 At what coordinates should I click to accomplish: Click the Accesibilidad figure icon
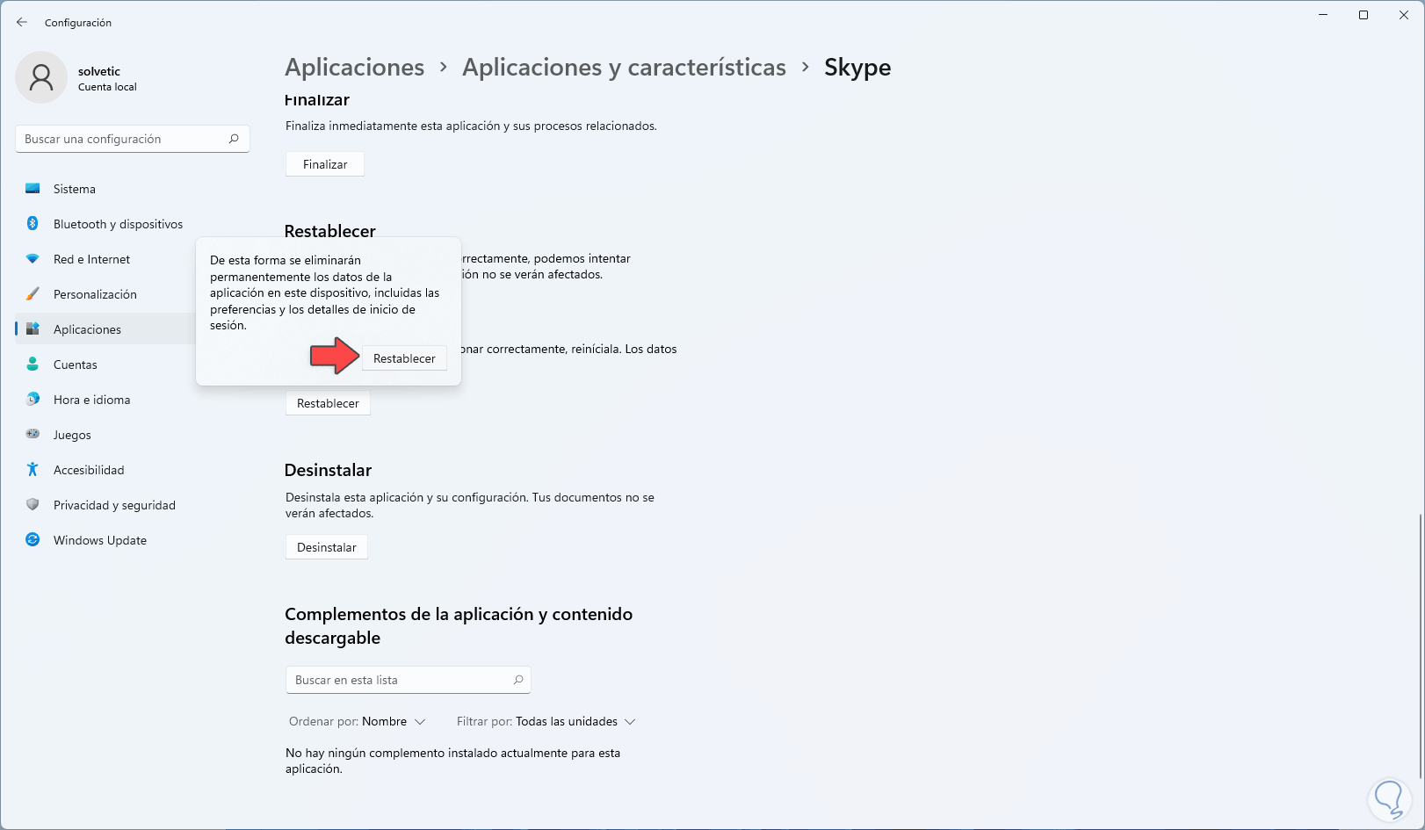tap(33, 470)
